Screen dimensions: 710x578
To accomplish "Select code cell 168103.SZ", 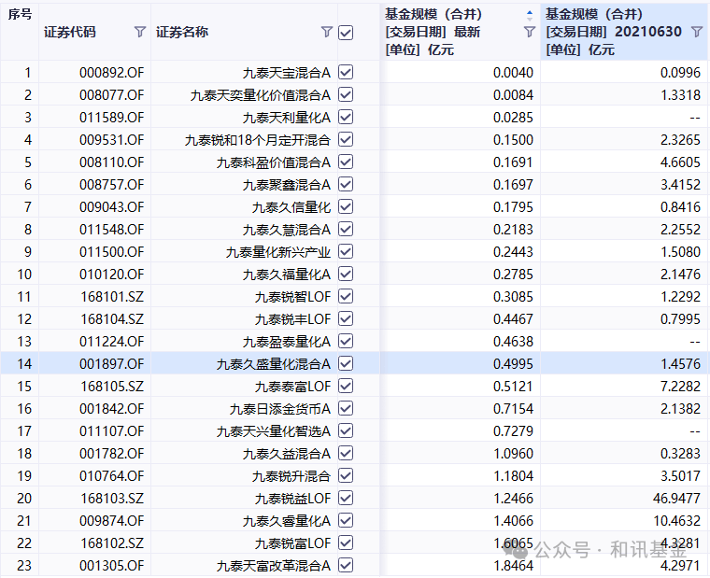I will [112, 499].
